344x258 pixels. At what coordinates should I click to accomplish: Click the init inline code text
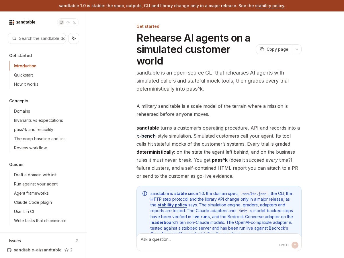pyautogui.click(x=243, y=211)
